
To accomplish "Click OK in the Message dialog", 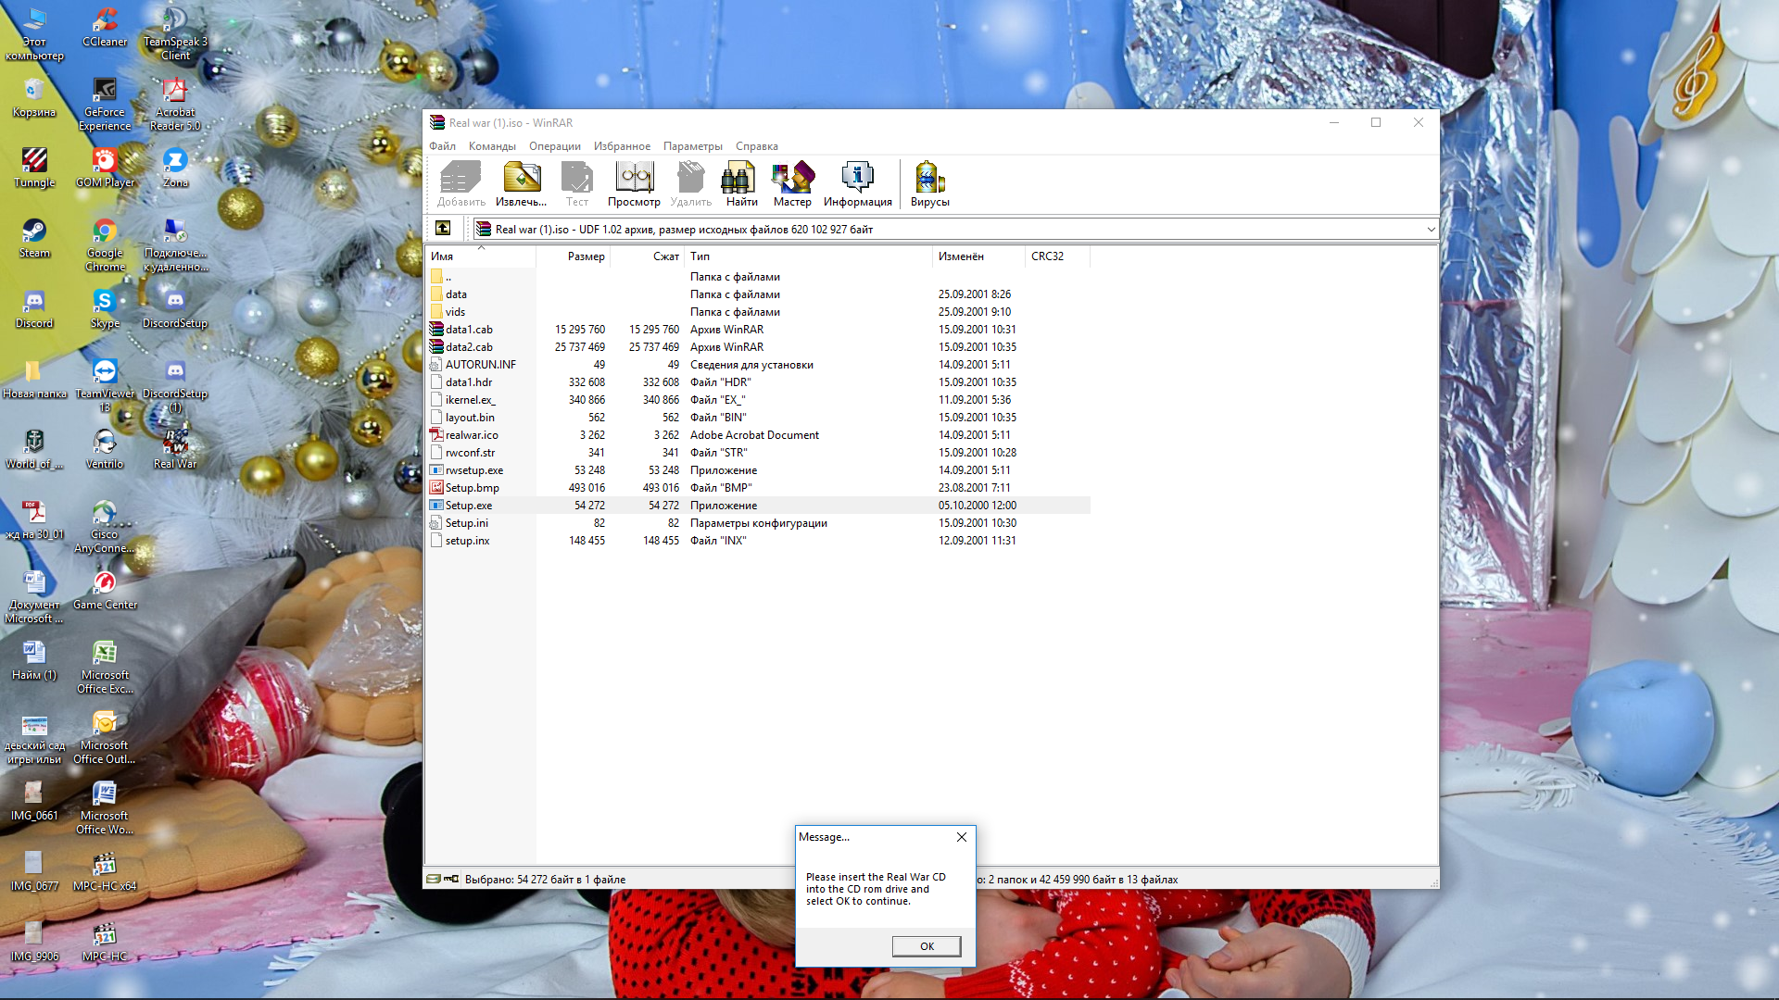I will click(927, 945).
